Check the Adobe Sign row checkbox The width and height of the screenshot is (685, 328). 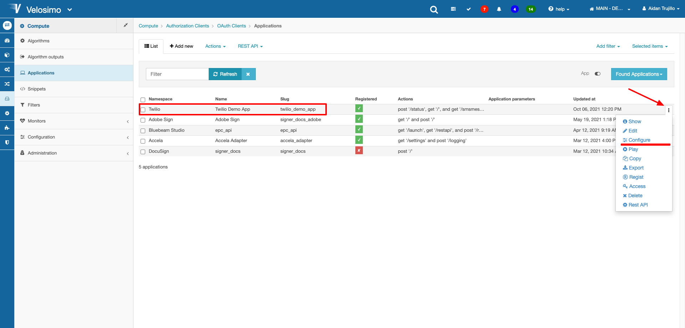coord(143,120)
